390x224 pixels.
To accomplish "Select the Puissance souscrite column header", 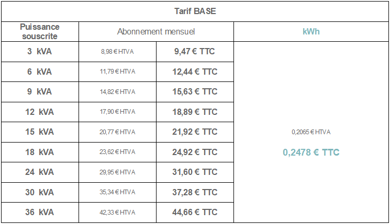I will (x=40, y=31).
